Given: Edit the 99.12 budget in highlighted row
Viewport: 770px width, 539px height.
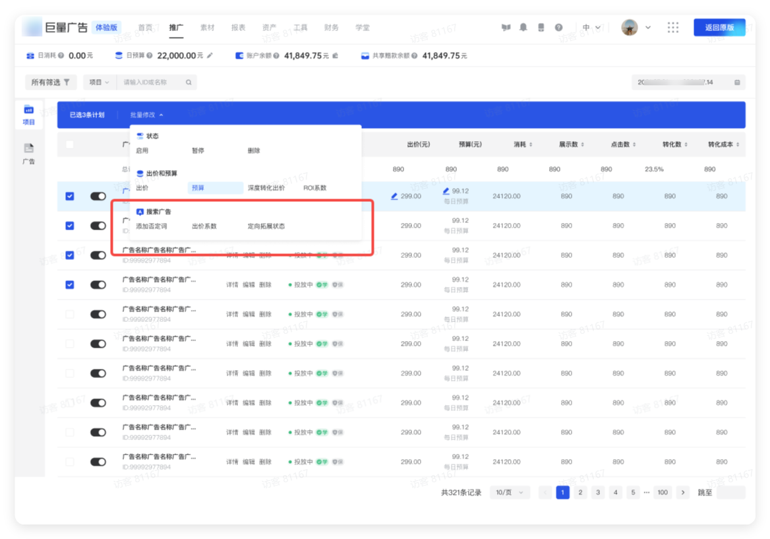Looking at the screenshot, I should 446,191.
